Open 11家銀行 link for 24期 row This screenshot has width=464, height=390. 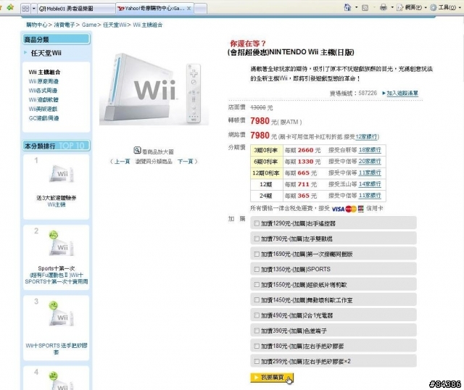point(370,196)
